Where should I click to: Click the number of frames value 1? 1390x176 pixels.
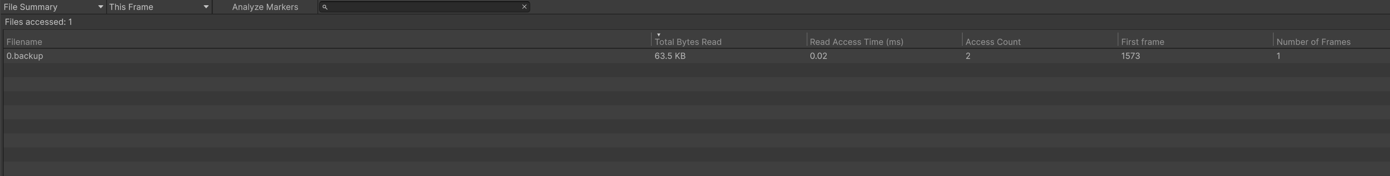point(1278,56)
